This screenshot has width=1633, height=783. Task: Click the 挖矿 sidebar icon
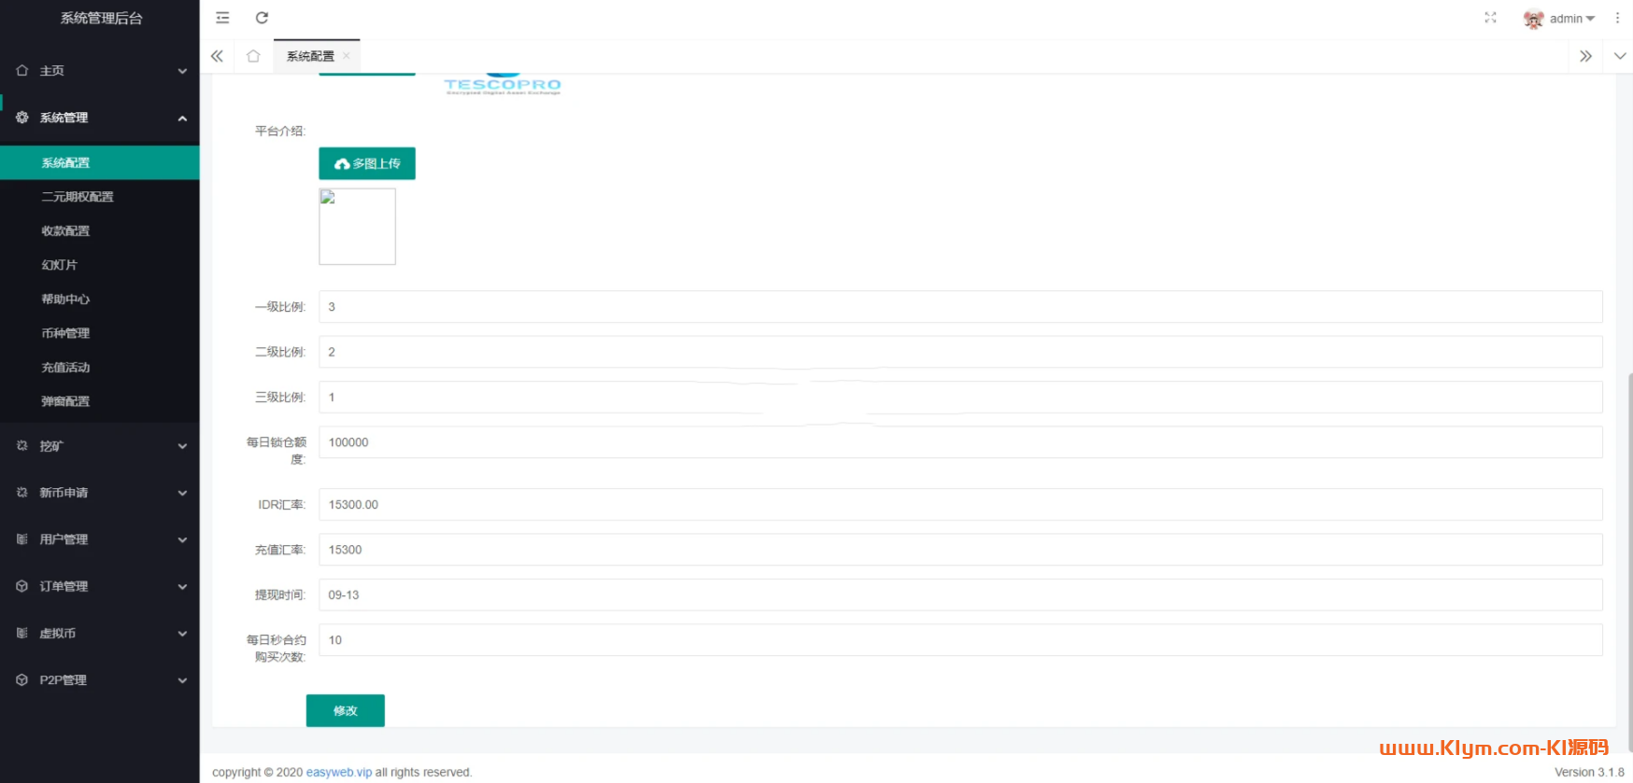pyautogui.click(x=22, y=446)
